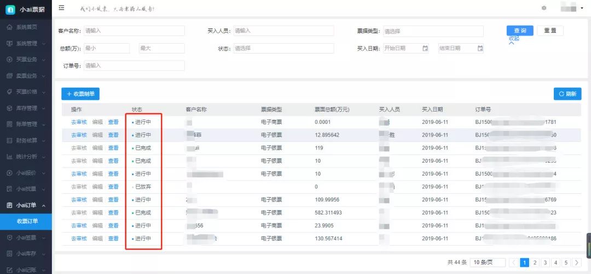Click the 财务核算 sidebar icon
Image resolution: width=591 pixels, height=274 pixels.
[10, 140]
